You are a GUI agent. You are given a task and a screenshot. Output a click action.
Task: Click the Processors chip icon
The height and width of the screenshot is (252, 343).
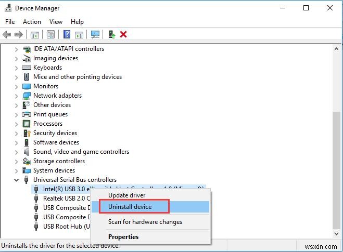pyautogui.click(x=27, y=124)
